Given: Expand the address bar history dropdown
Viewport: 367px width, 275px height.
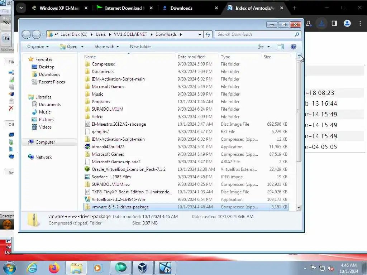Looking at the screenshot, I should point(199,35).
